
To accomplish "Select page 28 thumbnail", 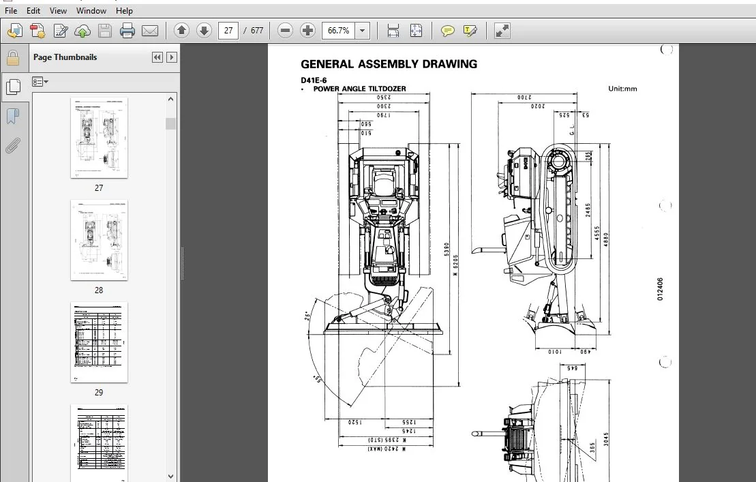I will point(99,240).
